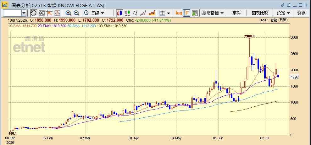311x145 pixels.
Task: Click the 儲存 save button
Action: [302, 13]
